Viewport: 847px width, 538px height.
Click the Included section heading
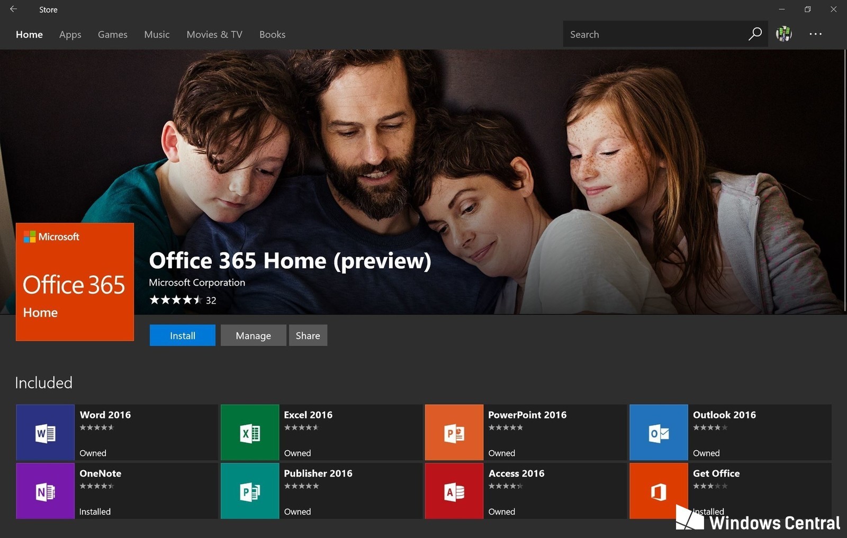coord(43,382)
